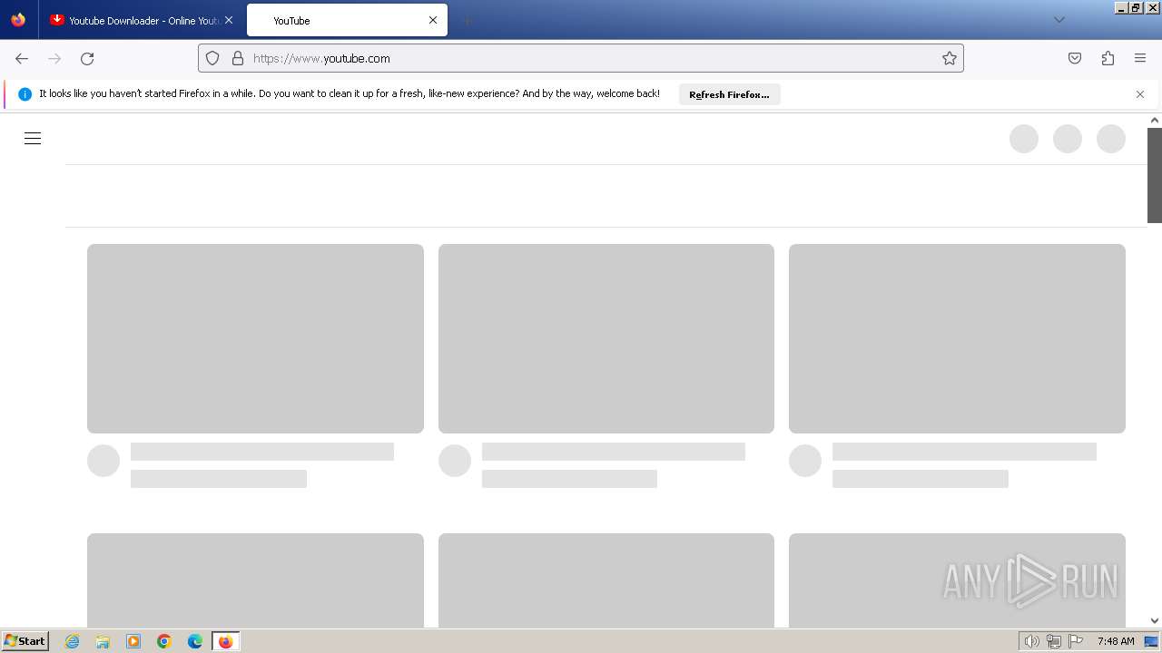Close the YouTube tab
Screen dimensions: 1162x653
433,20
